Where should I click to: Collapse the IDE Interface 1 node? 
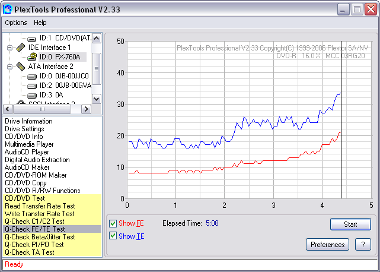click(9, 48)
